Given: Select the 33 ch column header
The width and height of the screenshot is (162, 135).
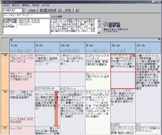Looking at the screenshot, I should point(123,48).
